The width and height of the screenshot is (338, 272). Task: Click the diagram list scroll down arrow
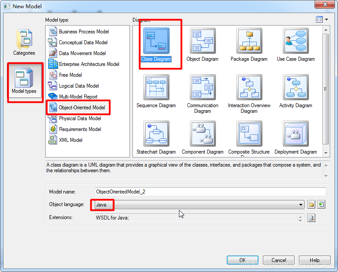[326, 153]
